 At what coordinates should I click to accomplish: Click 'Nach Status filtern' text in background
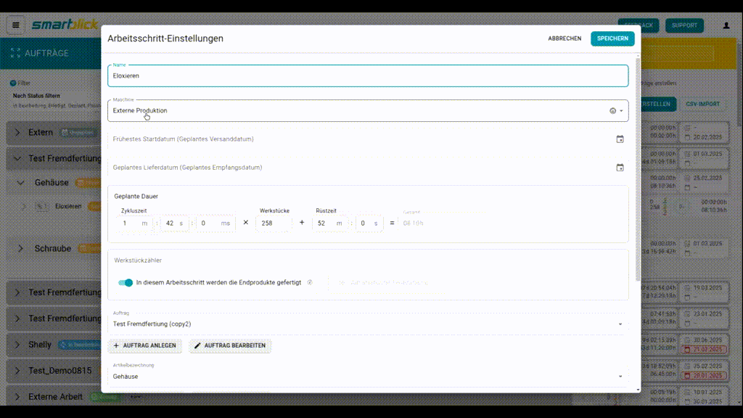tap(36, 96)
